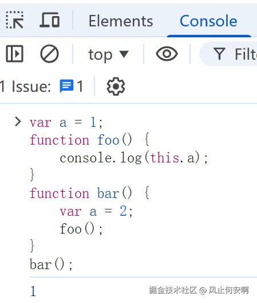Click the 'function bar() {' line
This screenshot has width=257, height=303.
pos(90,193)
